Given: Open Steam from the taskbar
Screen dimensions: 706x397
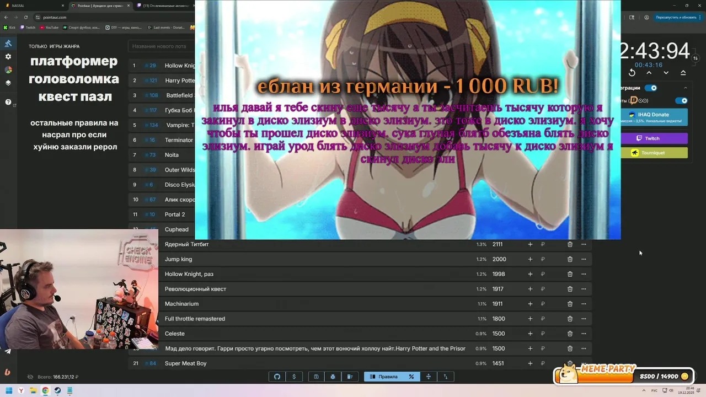Looking at the screenshot, I should tap(57, 391).
